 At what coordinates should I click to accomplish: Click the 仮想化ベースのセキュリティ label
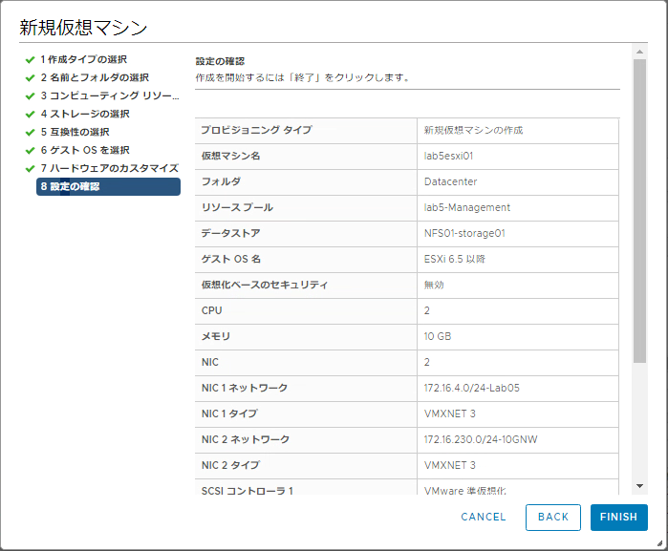click(265, 285)
